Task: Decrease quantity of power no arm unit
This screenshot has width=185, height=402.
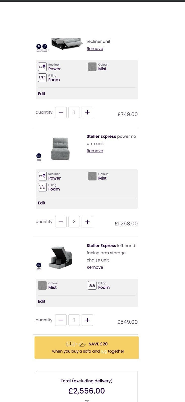Action: [x=61, y=222]
